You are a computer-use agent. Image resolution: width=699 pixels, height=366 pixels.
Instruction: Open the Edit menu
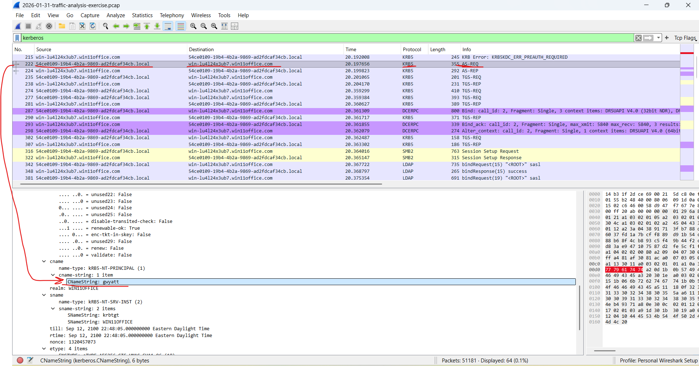[x=35, y=15]
